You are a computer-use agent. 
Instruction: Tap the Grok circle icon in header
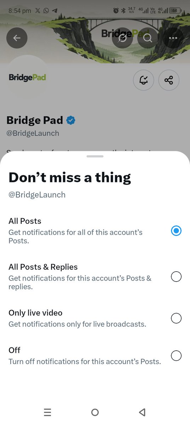tap(122, 38)
